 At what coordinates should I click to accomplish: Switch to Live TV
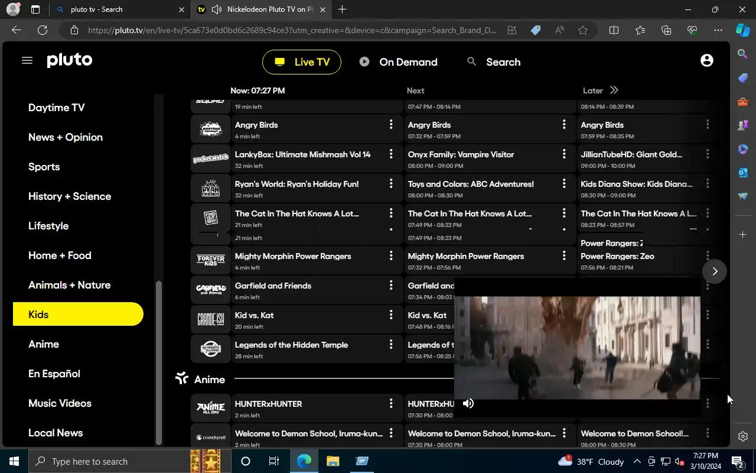click(x=302, y=62)
